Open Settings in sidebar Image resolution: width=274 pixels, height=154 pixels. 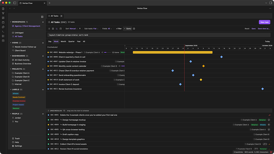[17, 146]
